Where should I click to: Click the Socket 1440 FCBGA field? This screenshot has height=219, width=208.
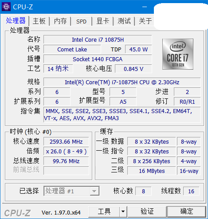coord(98,59)
